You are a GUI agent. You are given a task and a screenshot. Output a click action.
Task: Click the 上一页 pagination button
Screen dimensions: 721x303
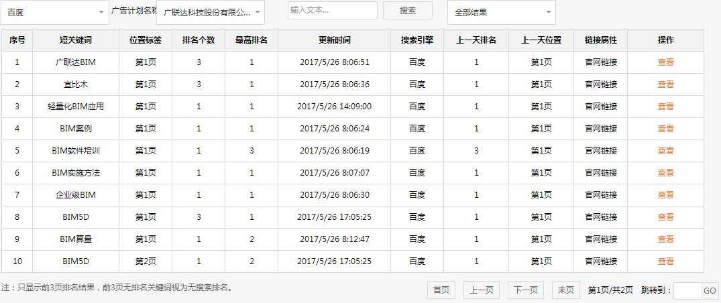(x=482, y=290)
